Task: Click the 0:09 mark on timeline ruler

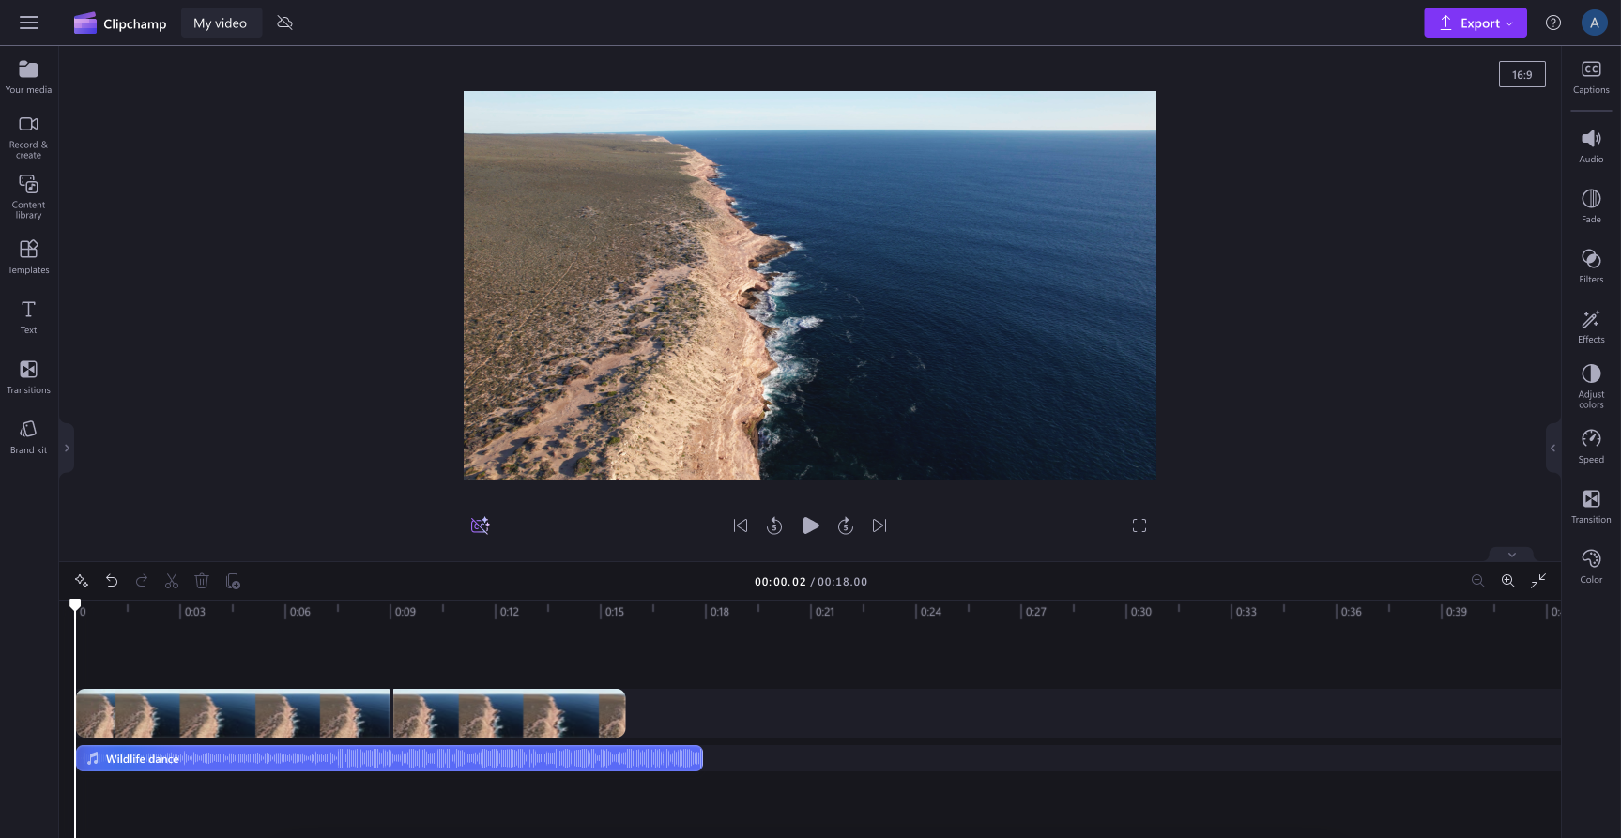Action: [x=405, y=612]
